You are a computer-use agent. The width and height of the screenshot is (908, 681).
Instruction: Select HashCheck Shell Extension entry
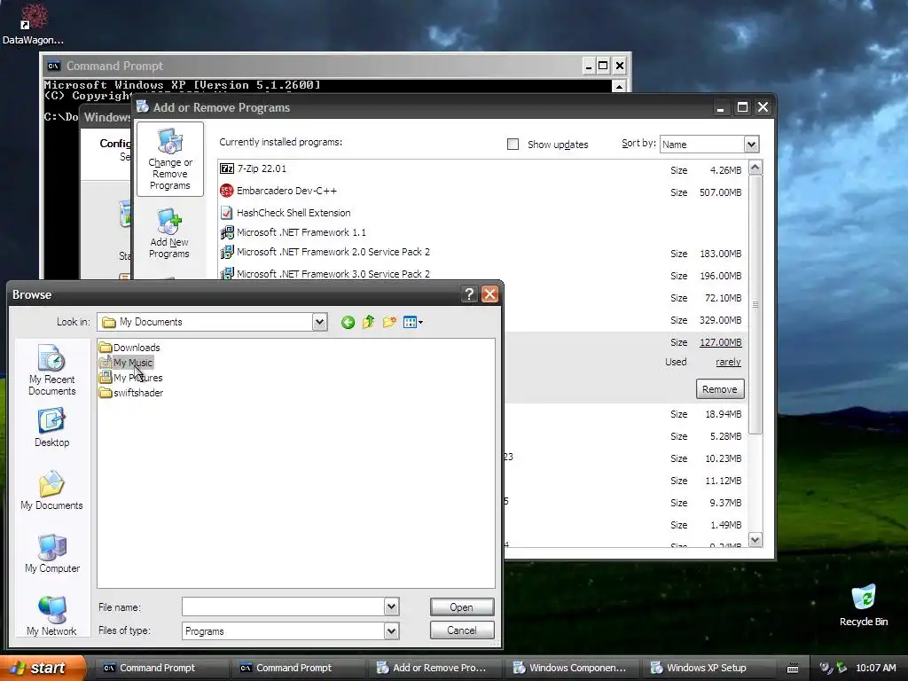[285, 213]
